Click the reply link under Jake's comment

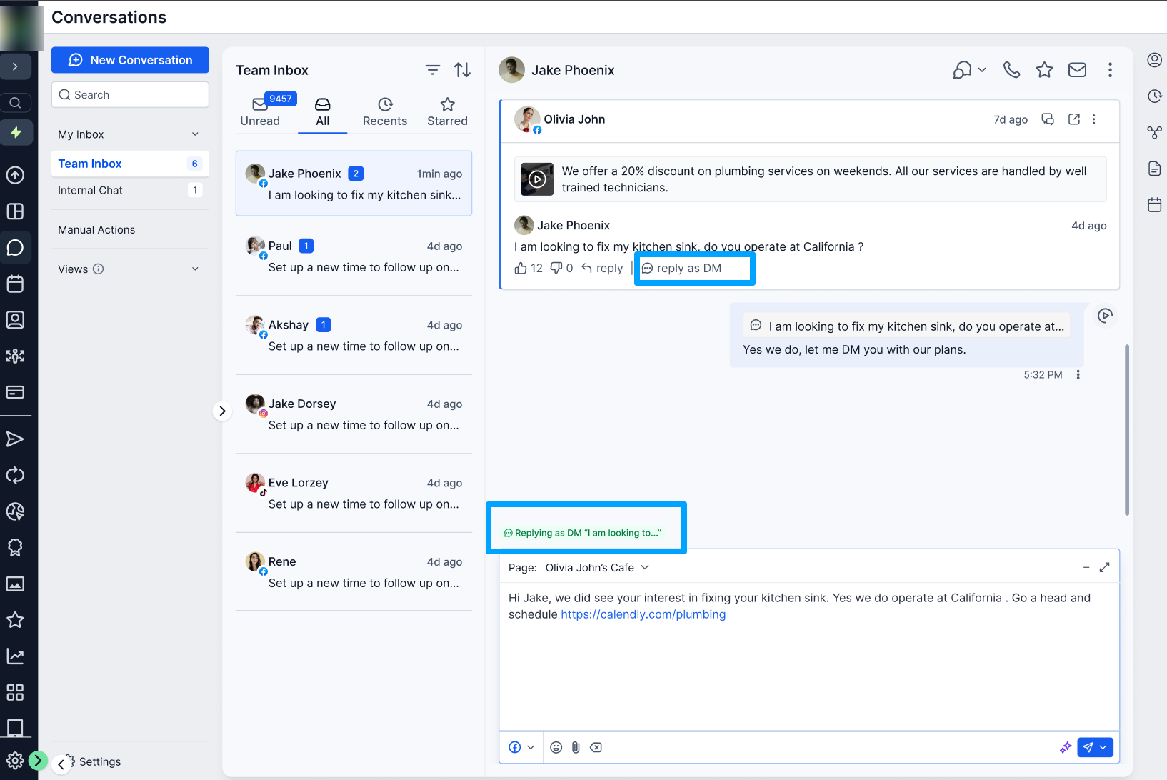click(602, 268)
